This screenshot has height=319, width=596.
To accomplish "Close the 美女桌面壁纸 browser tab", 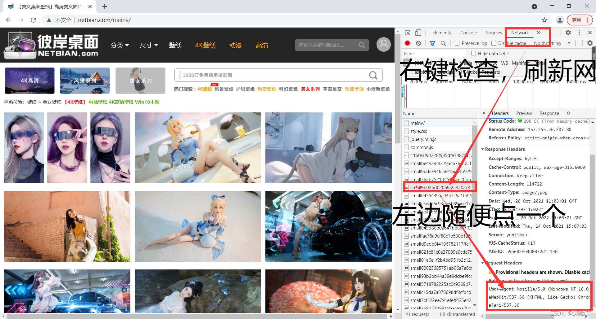I will click(x=90, y=7).
